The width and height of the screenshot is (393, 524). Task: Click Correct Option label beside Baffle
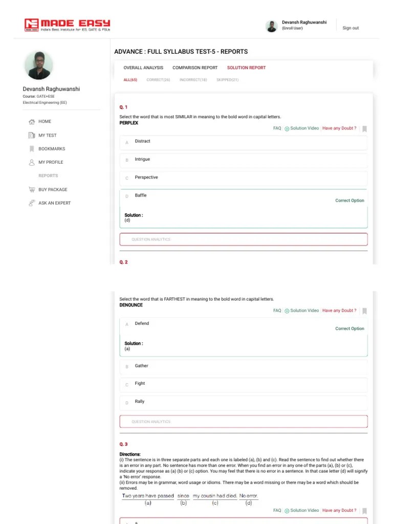coord(350,201)
